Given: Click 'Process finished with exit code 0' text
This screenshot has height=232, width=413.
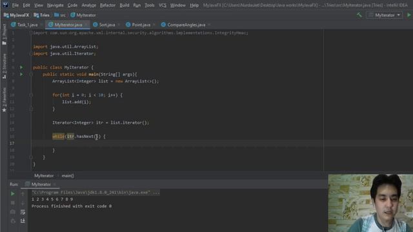Looking at the screenshot, I should 72,206.
